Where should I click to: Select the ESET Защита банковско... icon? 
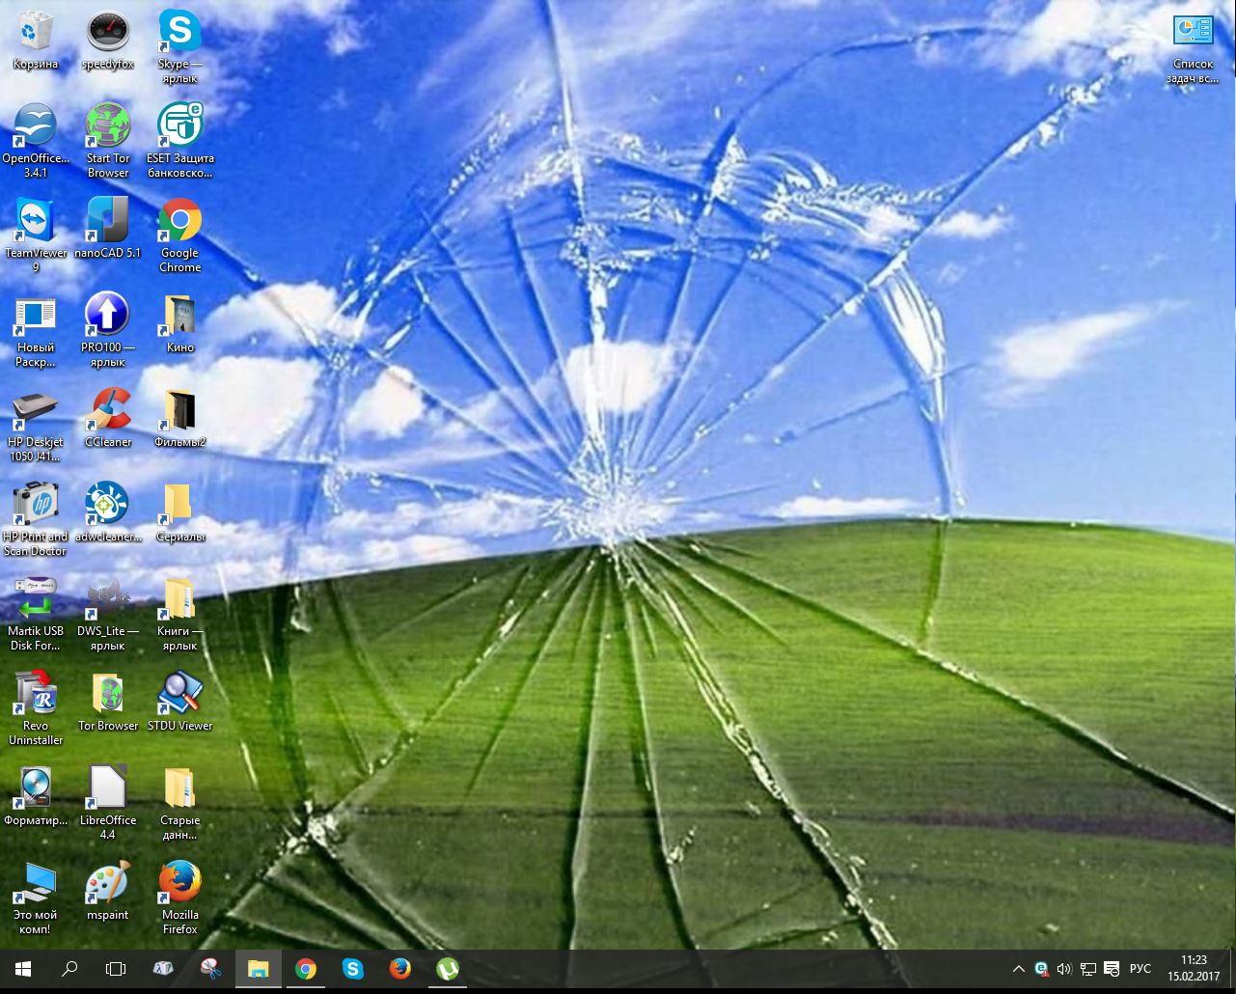(x=180, y=141)
